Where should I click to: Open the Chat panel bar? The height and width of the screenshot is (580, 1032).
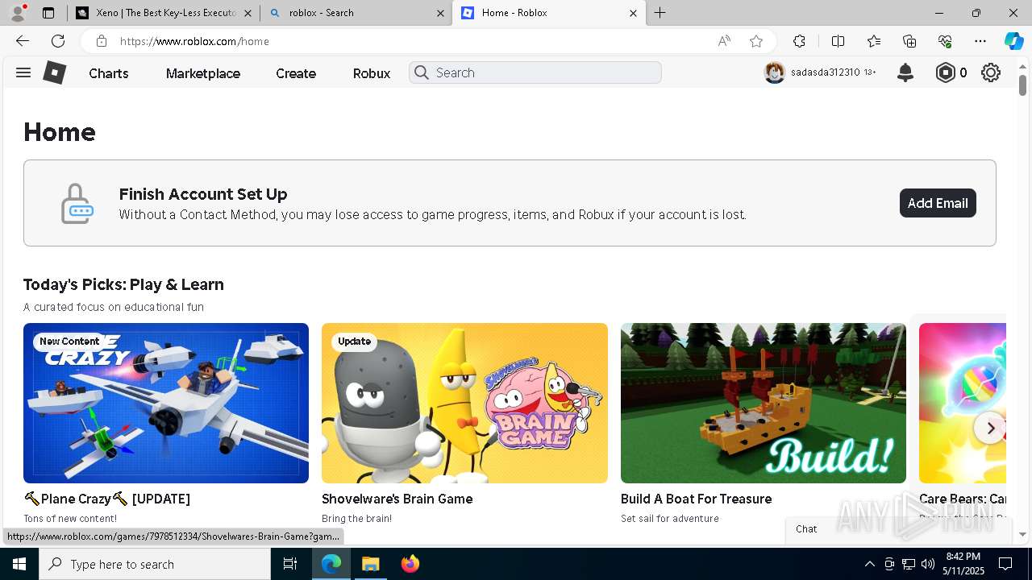pos(899,529)
